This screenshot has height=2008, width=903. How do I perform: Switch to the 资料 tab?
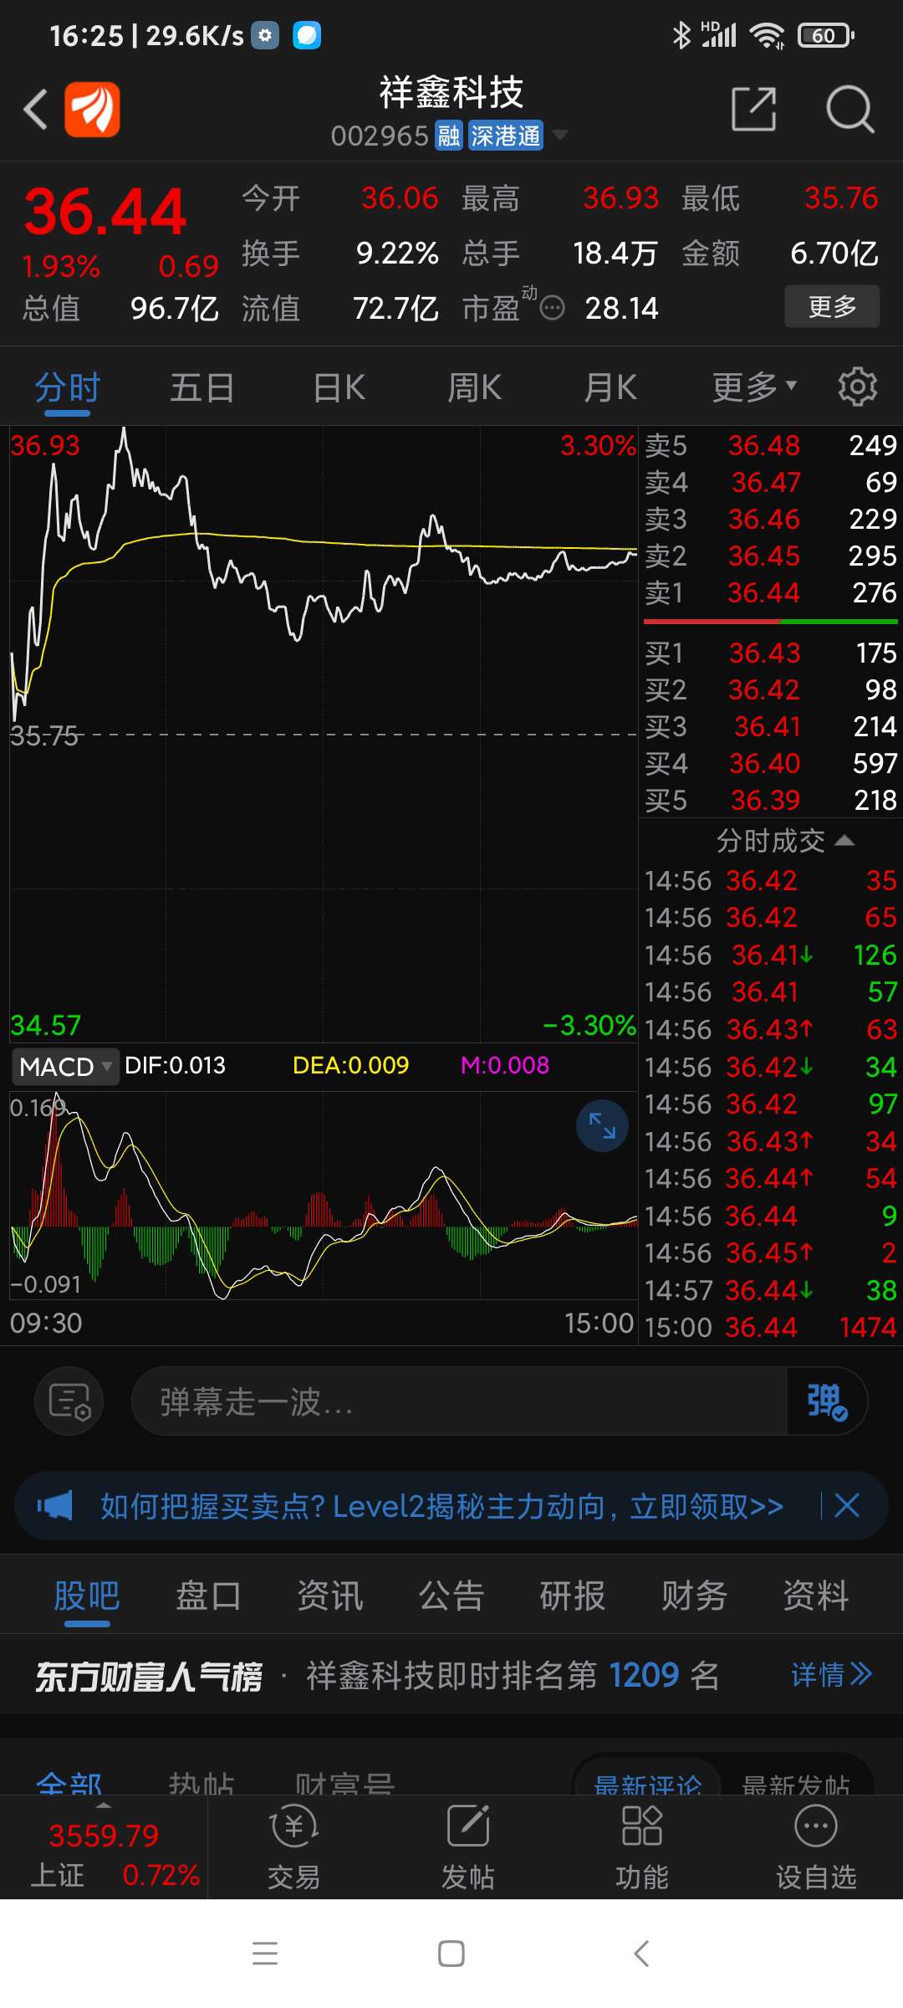pos(816,1596)
